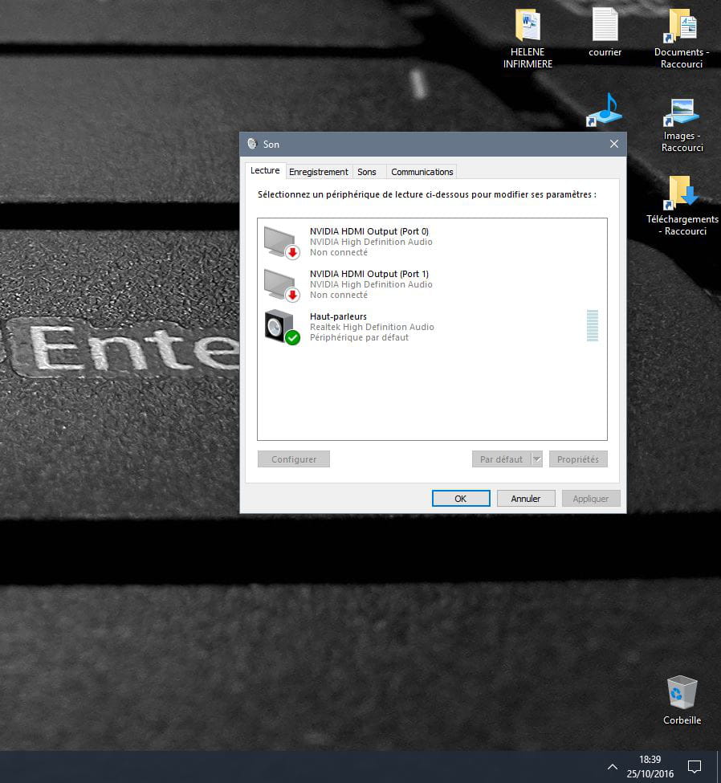Open the Images - Raccourci shortcut
Viewport: 721px width, 783px height.
pos(682,112)
